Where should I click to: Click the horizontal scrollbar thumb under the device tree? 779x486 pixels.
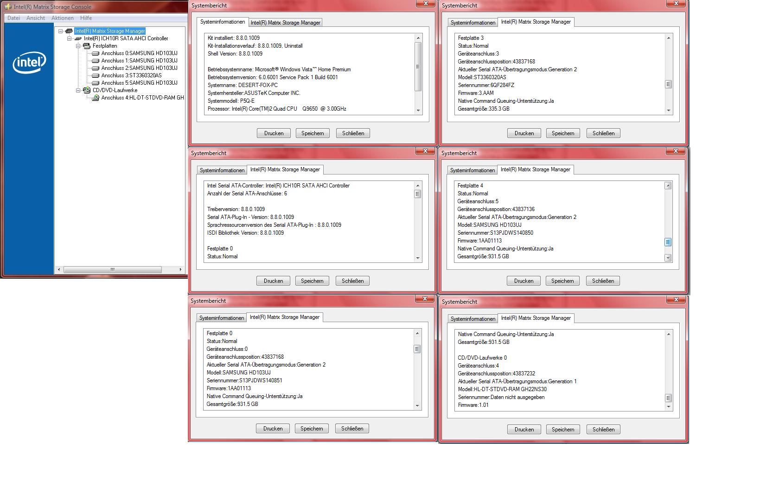click(112, 269)
